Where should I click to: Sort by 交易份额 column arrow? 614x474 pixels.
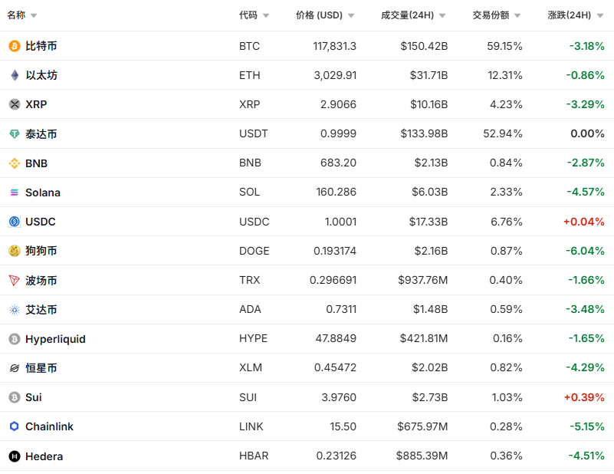tap(517, 15)
